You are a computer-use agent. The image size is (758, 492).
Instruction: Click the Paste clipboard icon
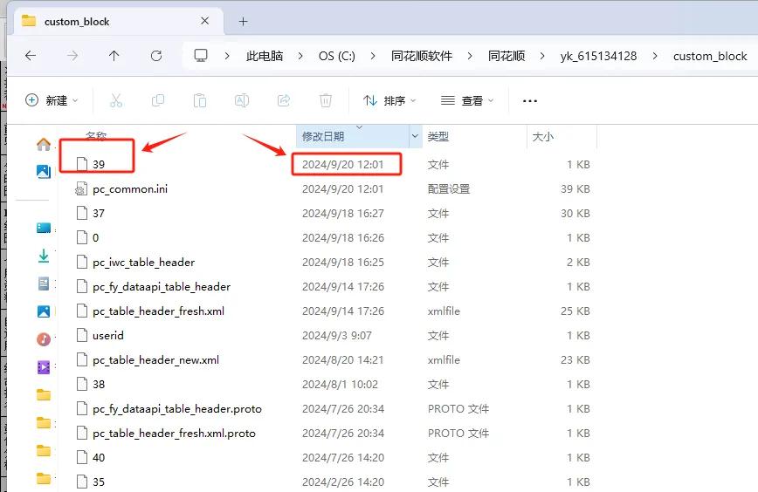(200, 100)
